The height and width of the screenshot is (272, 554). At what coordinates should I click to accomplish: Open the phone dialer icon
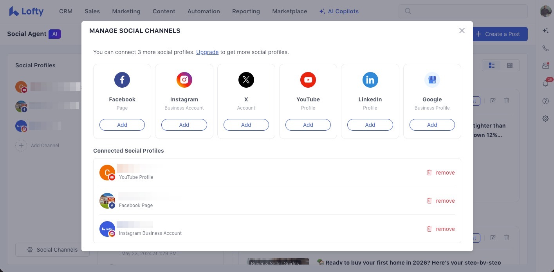[545, 49]
